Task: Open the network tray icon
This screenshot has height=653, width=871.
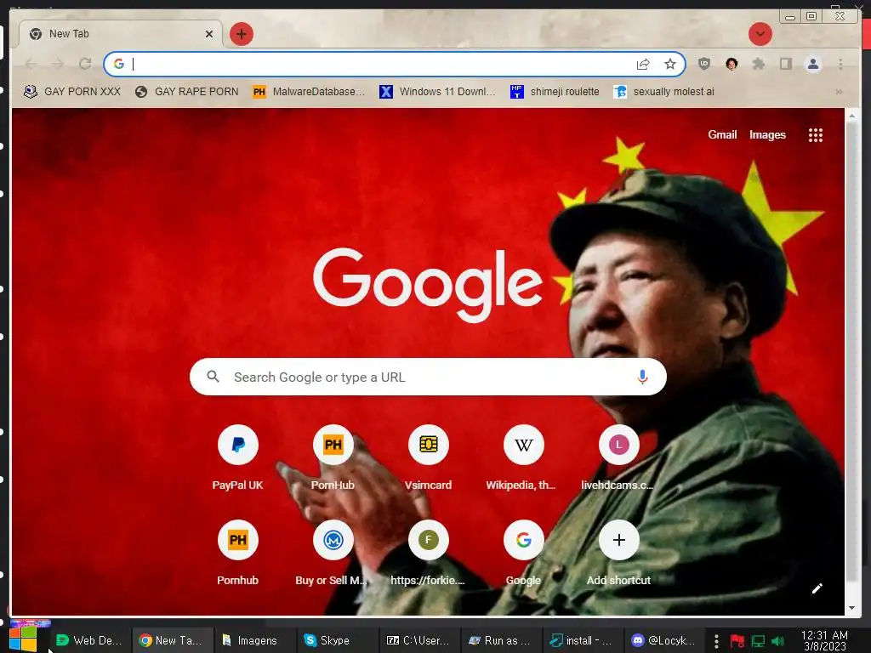Action: pyautogui.click(x=758, y=641)
